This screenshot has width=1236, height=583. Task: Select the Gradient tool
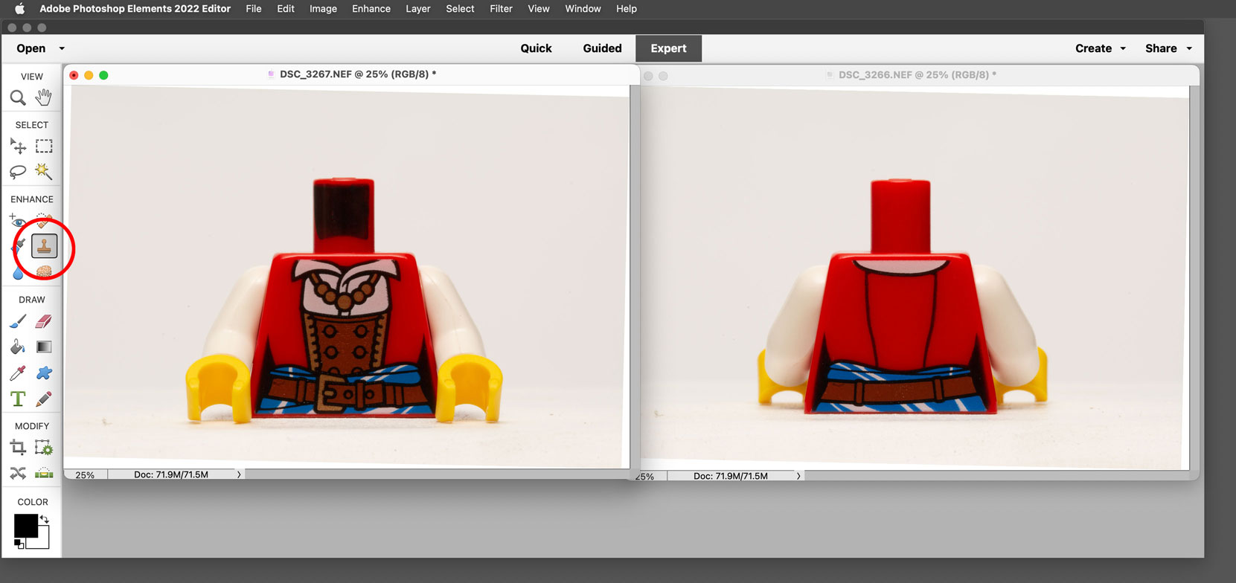[44, 347]
